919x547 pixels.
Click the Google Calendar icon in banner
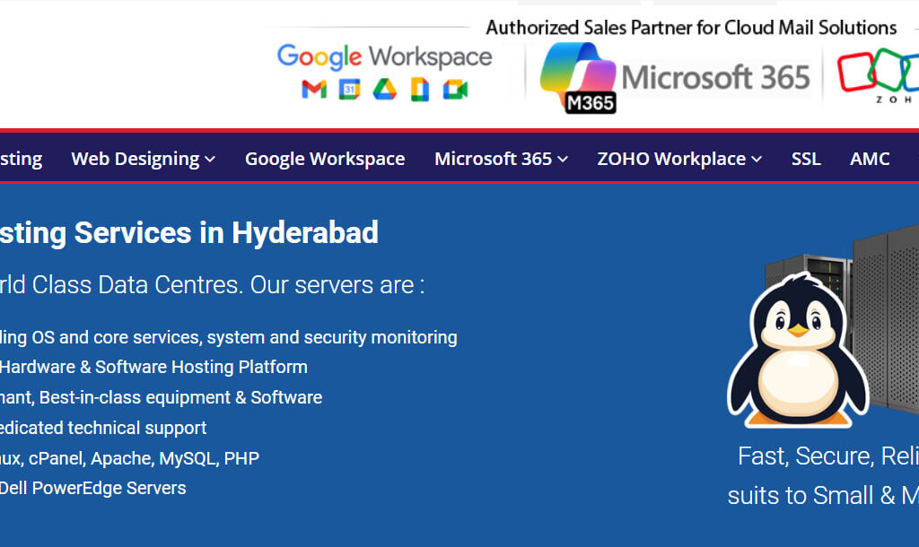pos(349,89)
